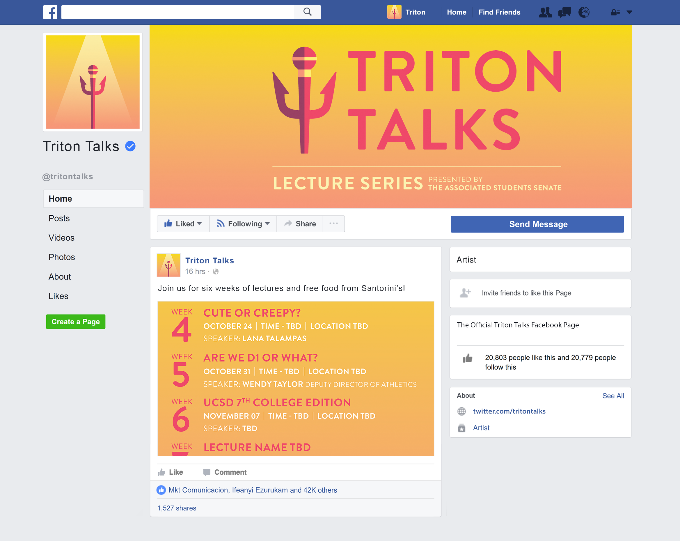Open messages chat bubbles icon
680x541 pixels.
[564, 12]
